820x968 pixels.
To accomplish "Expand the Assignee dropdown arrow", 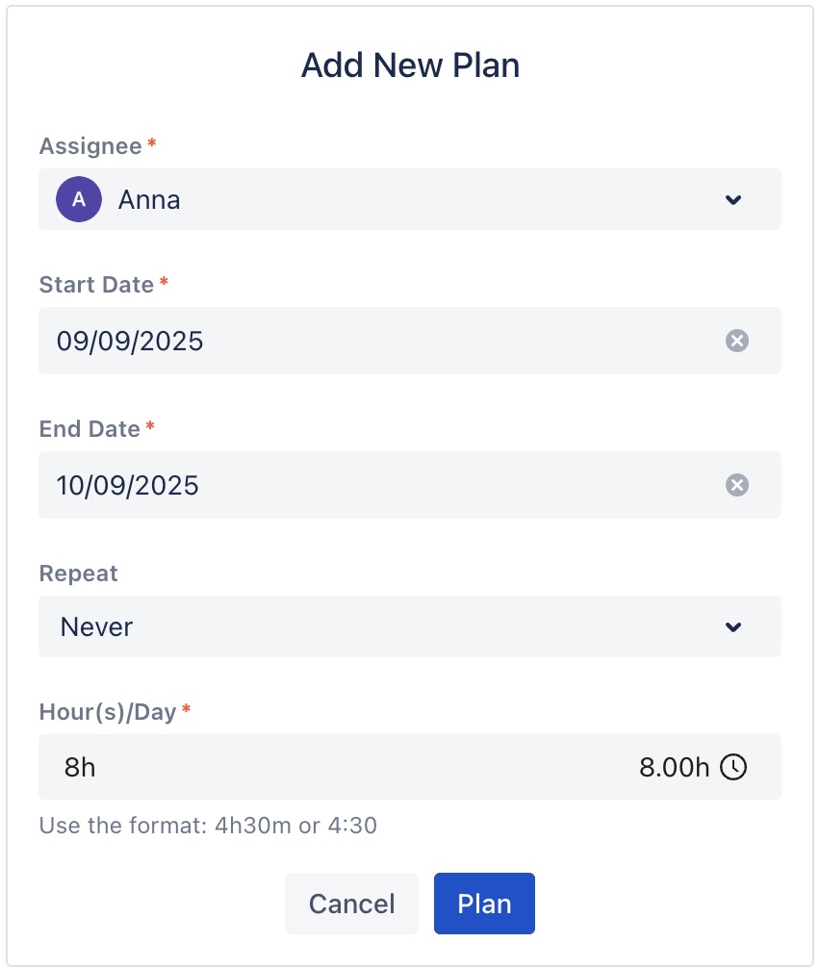I will [x=733, y=200].
